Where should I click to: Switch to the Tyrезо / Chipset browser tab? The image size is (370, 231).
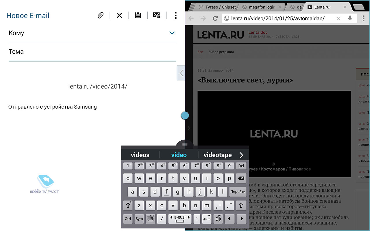click(x=217, y=7)
